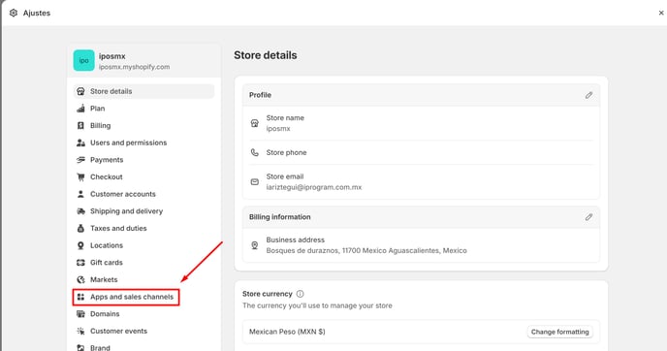The height and width of the screenshot is (351, 667).
Task: Click Mexican Peso (MXN $) currency text
Action: coord(287,332)
